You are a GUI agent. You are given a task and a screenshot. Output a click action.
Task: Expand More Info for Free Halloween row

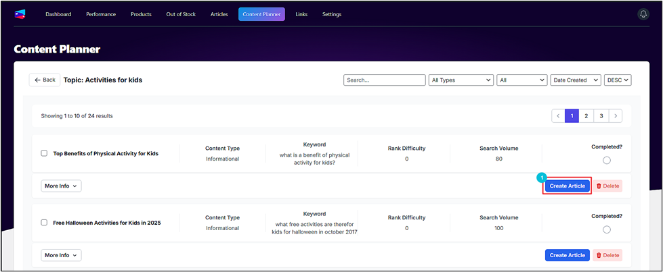pyautogui.click(x=62, y=255)
